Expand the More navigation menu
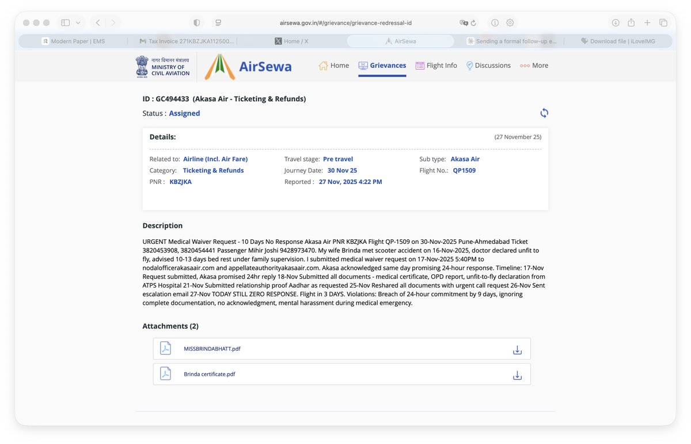The image size is (691, 444). tap(534, 66)
